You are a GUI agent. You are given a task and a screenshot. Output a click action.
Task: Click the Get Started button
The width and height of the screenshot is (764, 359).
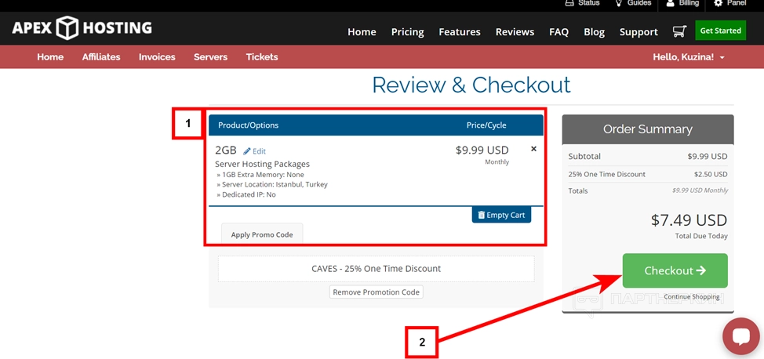(720, 31)
